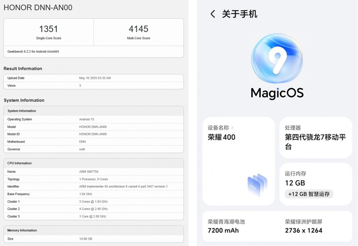Screen dimensions: 358x246
Task: Select topology value 1 Processor, 8 Cores
Action: click(x=94, y=179)
